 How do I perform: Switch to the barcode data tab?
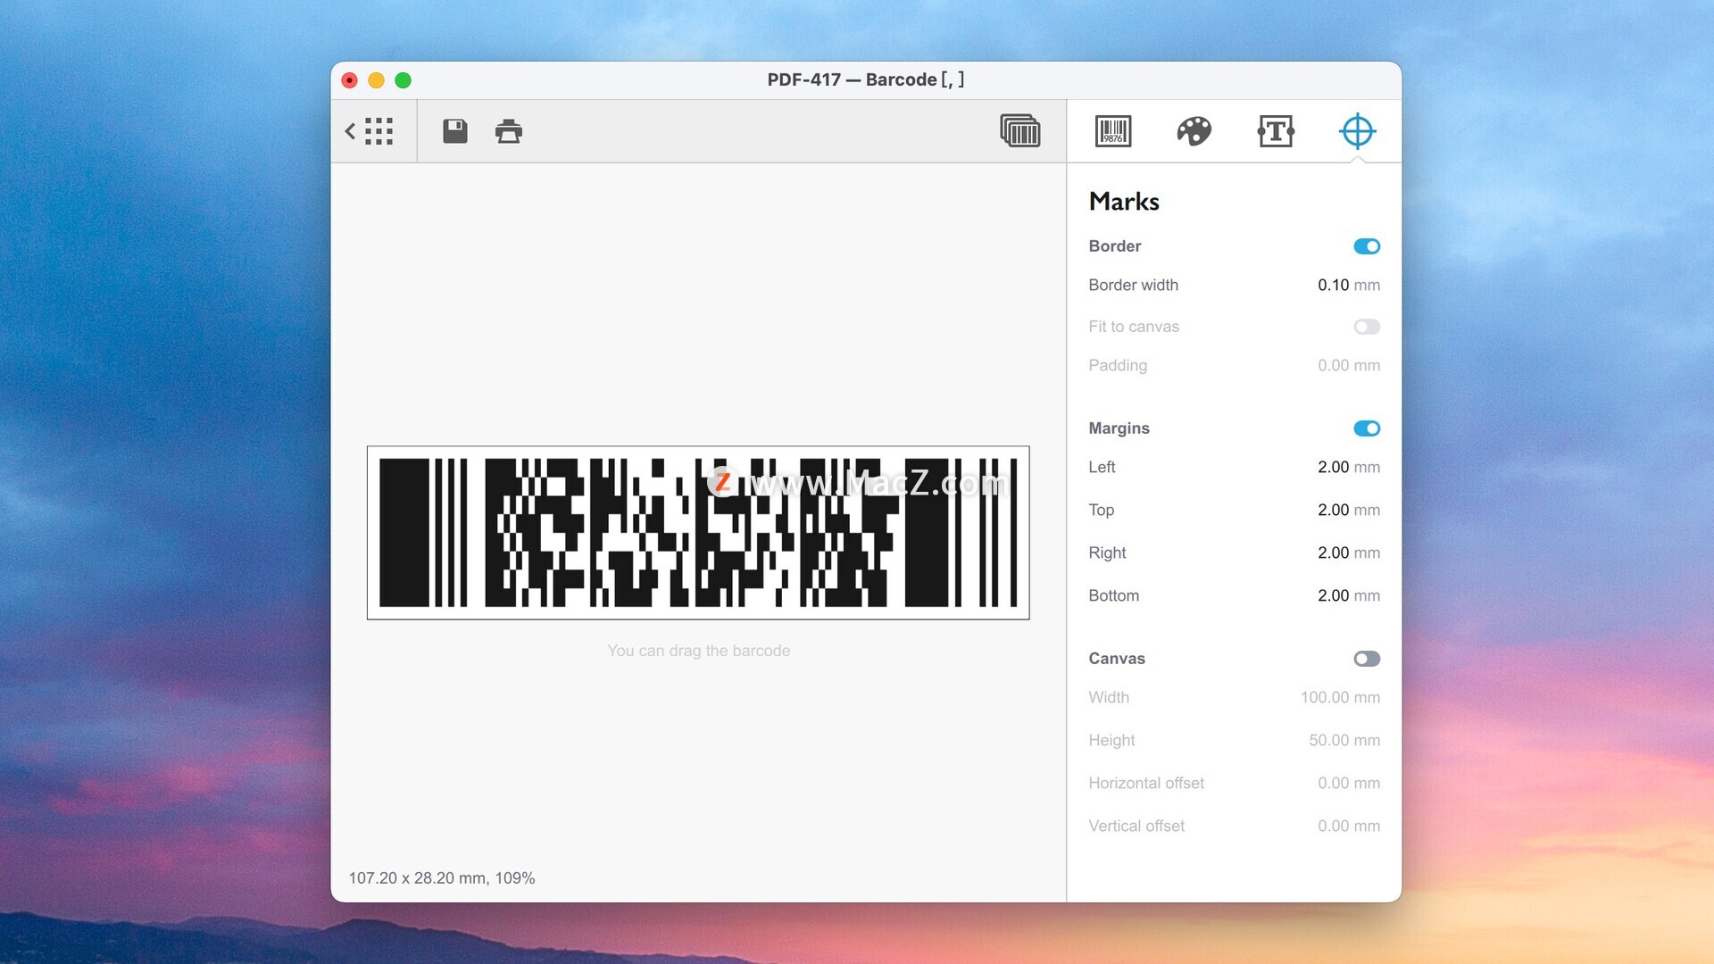pos(1113,131)
